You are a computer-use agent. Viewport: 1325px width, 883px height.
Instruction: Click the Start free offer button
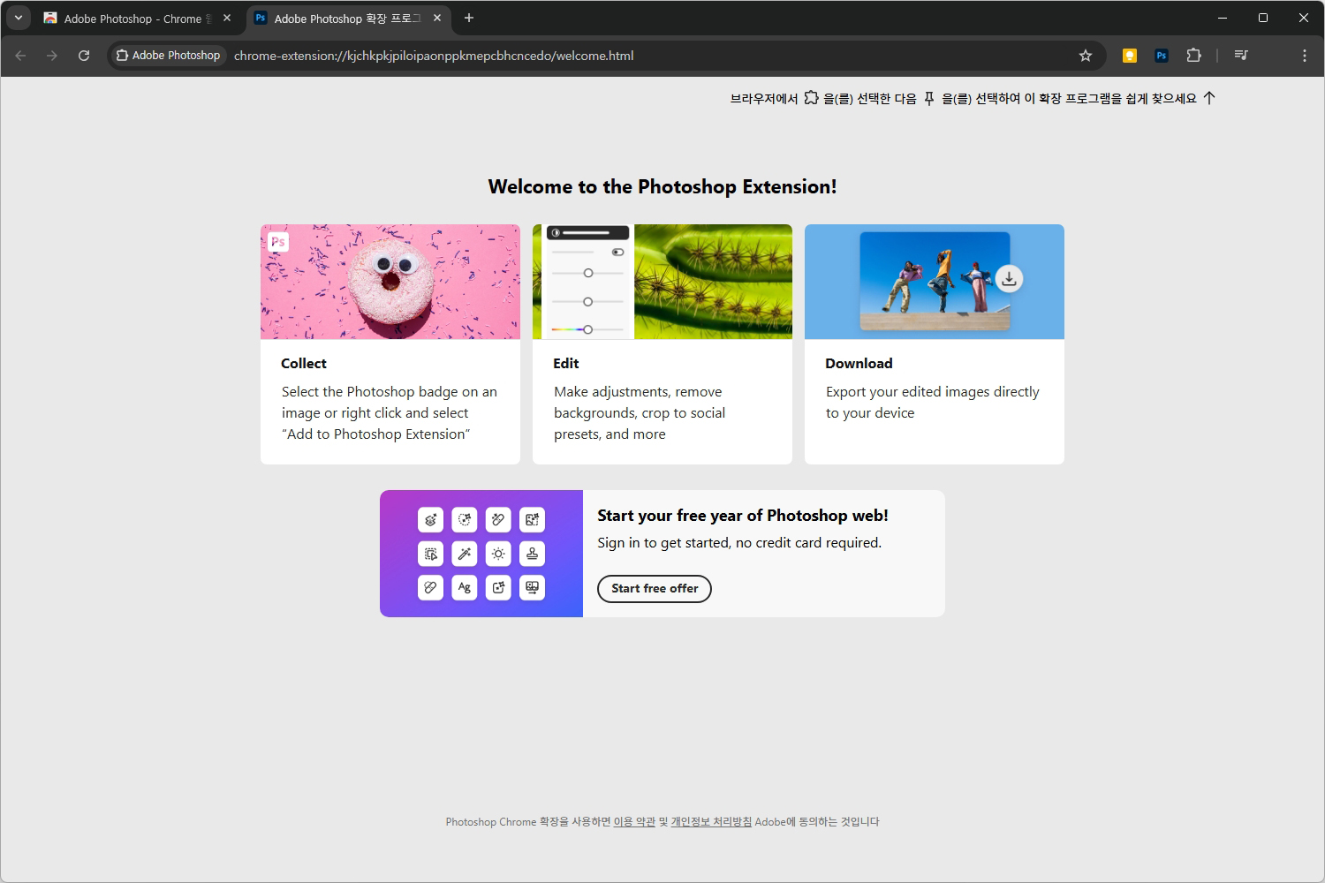coord(655,589)
